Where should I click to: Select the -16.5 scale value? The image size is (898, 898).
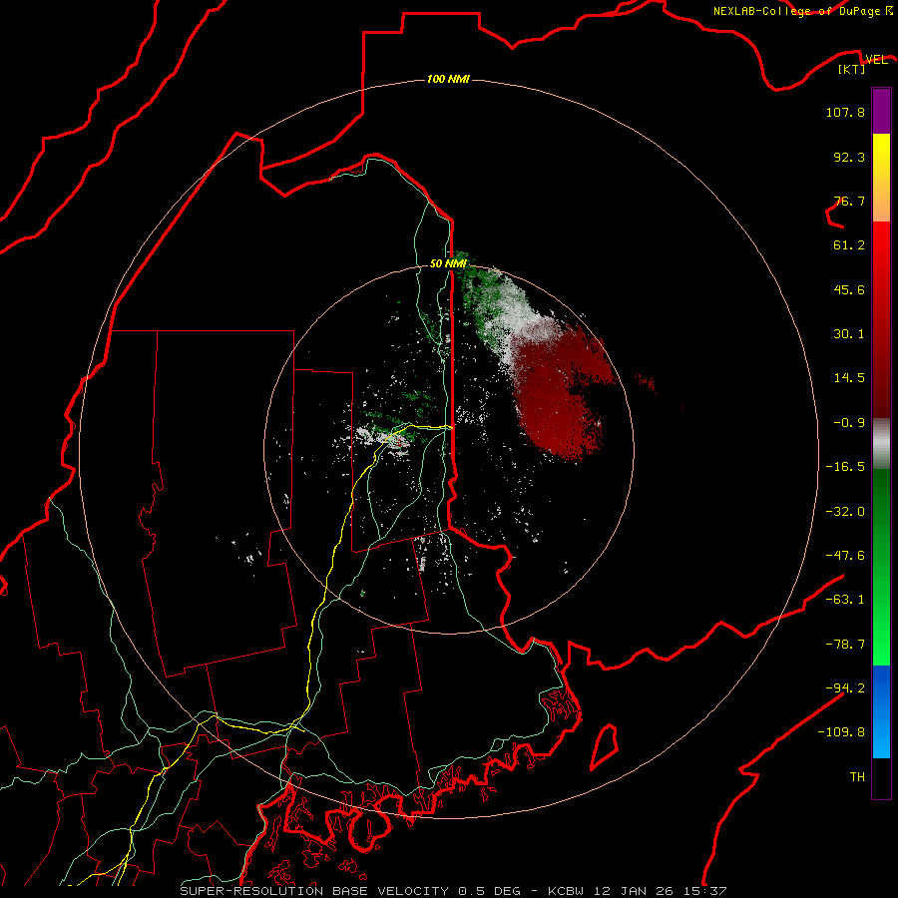(x=845, y=467)
